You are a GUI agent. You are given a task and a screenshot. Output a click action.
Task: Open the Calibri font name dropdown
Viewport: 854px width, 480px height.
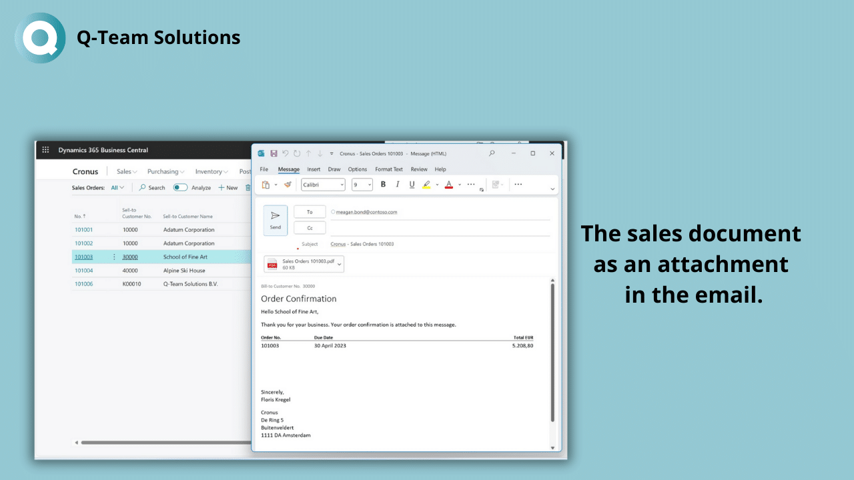coord(324,185)
